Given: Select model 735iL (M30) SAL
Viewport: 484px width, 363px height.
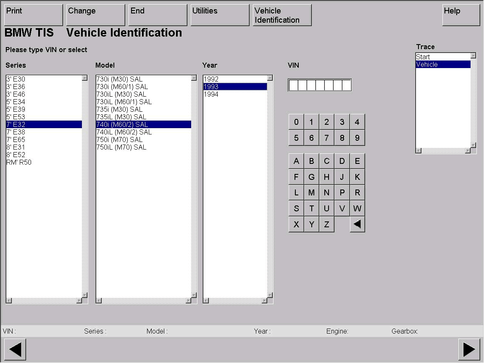Looking at the screenshot, I should (x=144, y=117).
